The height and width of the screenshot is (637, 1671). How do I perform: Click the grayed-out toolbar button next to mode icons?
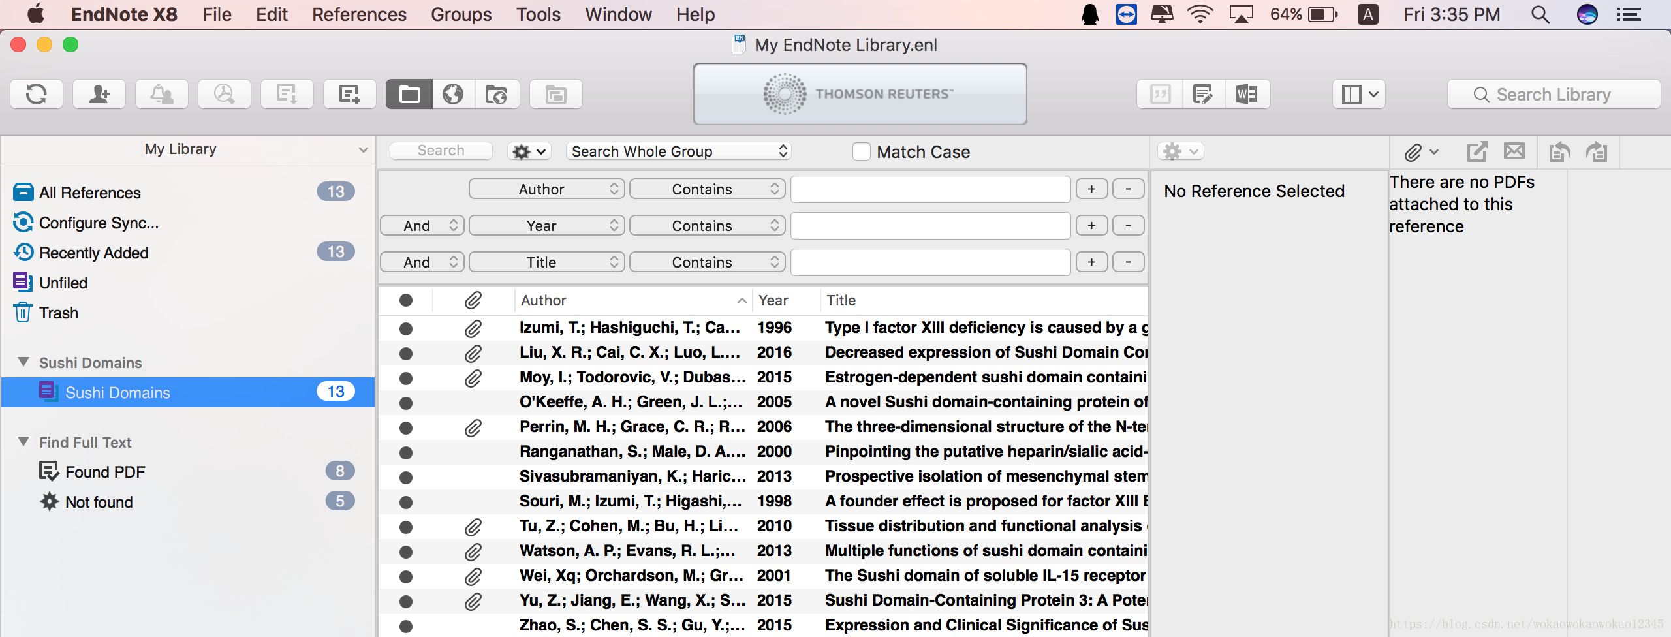[556, 95]
